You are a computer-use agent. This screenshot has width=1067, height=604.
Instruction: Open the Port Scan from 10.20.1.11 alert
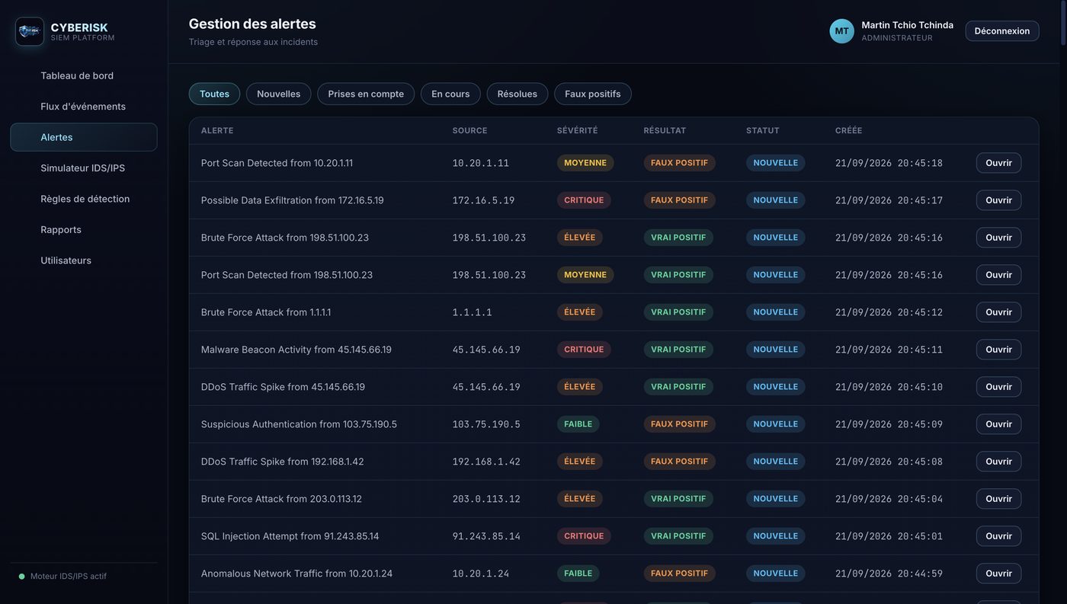click(998, 163)
